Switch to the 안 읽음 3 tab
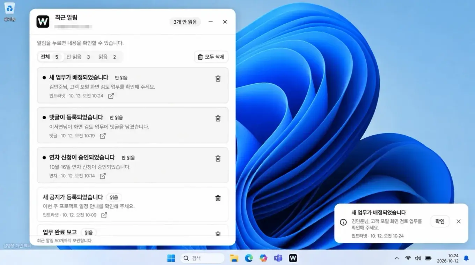Image resolution: width=475 pixels, height=265 pixels. 79,57
